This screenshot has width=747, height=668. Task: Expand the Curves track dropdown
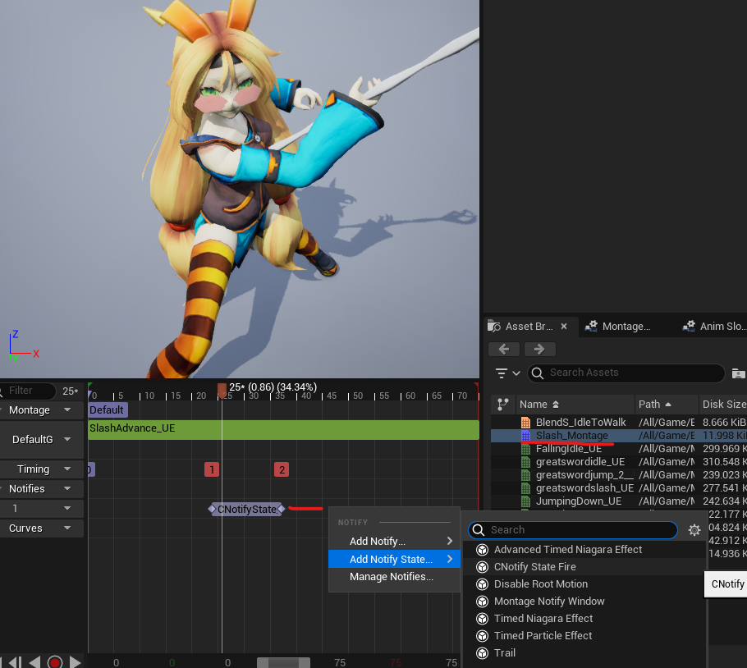tap(67, 528)
